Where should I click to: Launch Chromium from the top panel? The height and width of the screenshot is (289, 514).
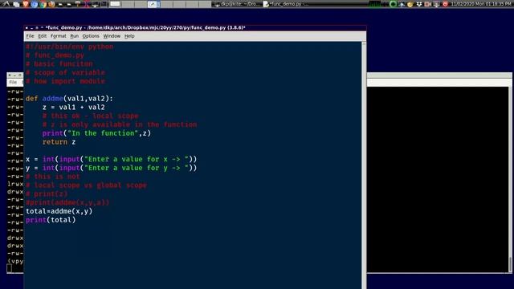coord(34,4)
